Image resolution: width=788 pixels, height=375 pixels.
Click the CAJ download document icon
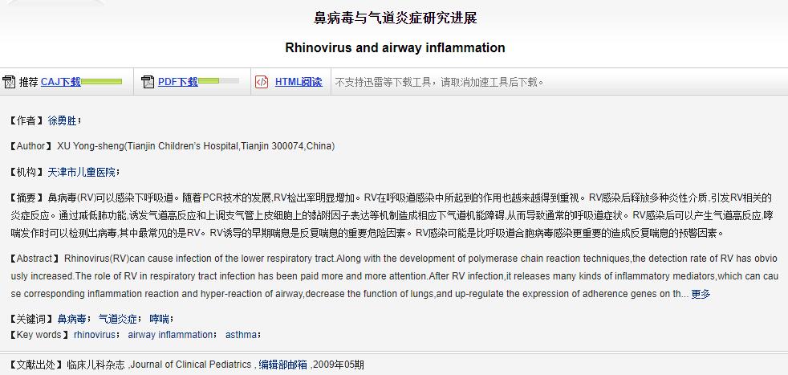[x=9, y=82]
